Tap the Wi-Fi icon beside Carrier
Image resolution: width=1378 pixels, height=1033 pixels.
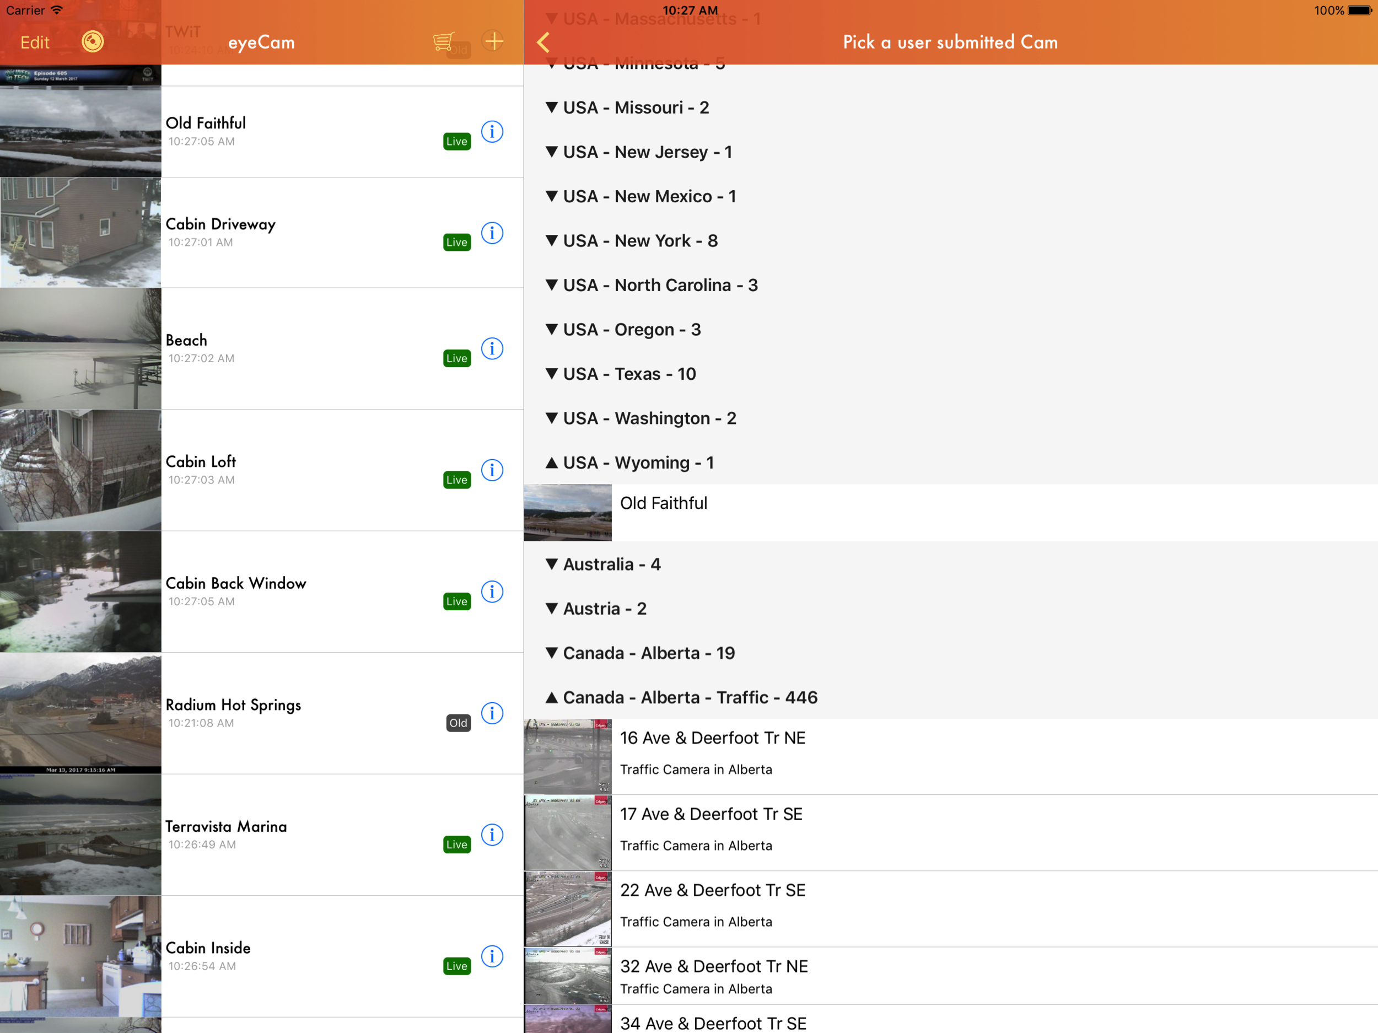point(57,10)
